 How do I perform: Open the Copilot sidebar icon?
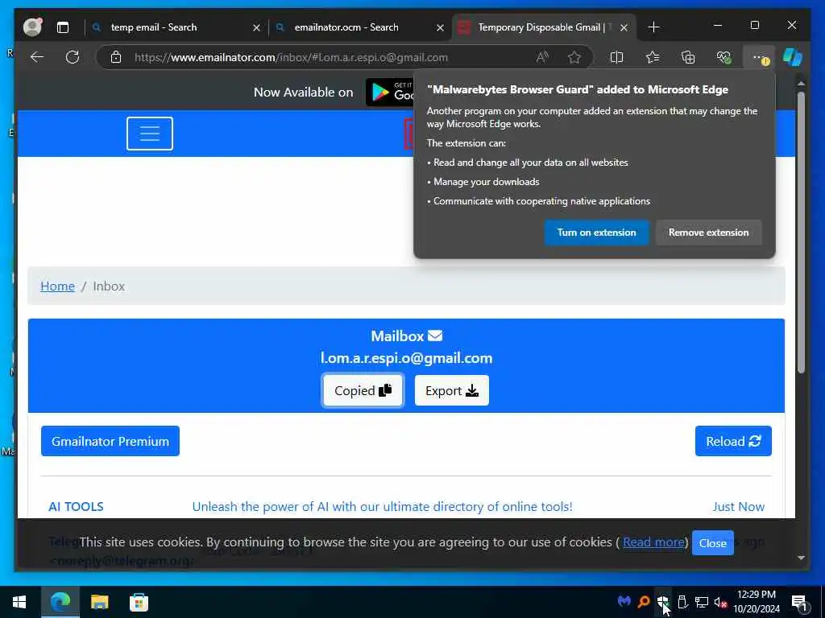[793, 57]
